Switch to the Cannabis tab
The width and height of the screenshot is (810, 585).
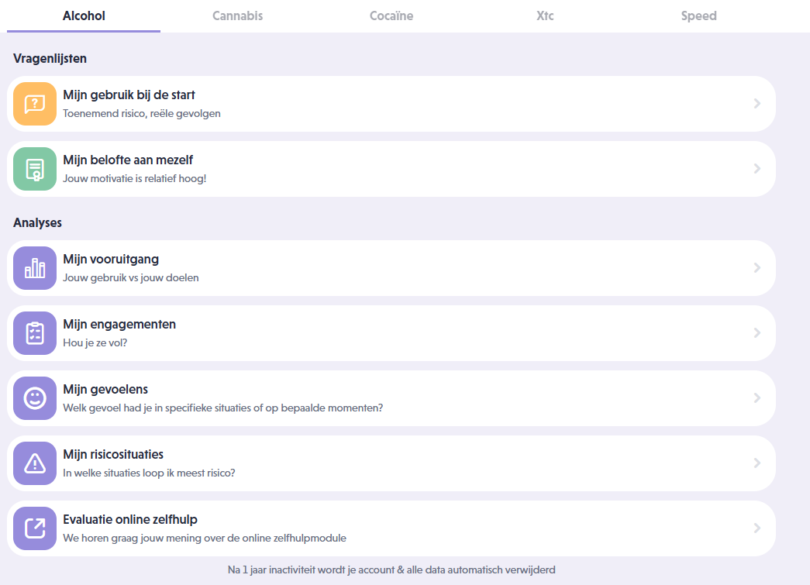(237, 15)
